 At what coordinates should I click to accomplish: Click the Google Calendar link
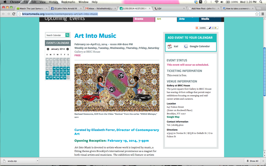pyautogui.click(x=200, y=46)
